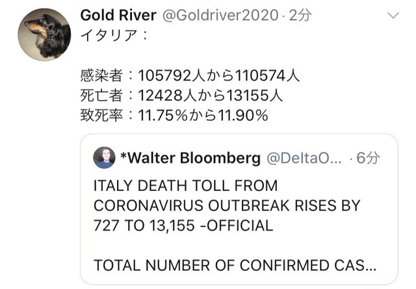Click the truncated @DeltaO... handle
The height and width of the screenshot is (289, 416).
click(303, 158)
